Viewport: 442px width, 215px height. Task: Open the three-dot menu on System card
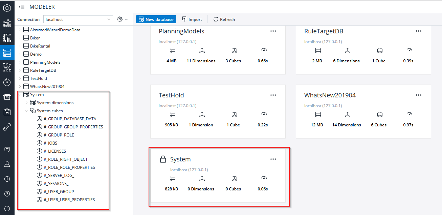point(273,159)
